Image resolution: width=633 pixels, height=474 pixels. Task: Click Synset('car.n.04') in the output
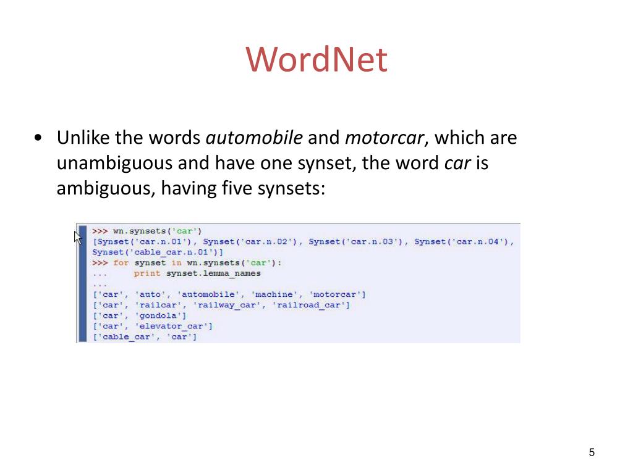[x=462, y=241]
